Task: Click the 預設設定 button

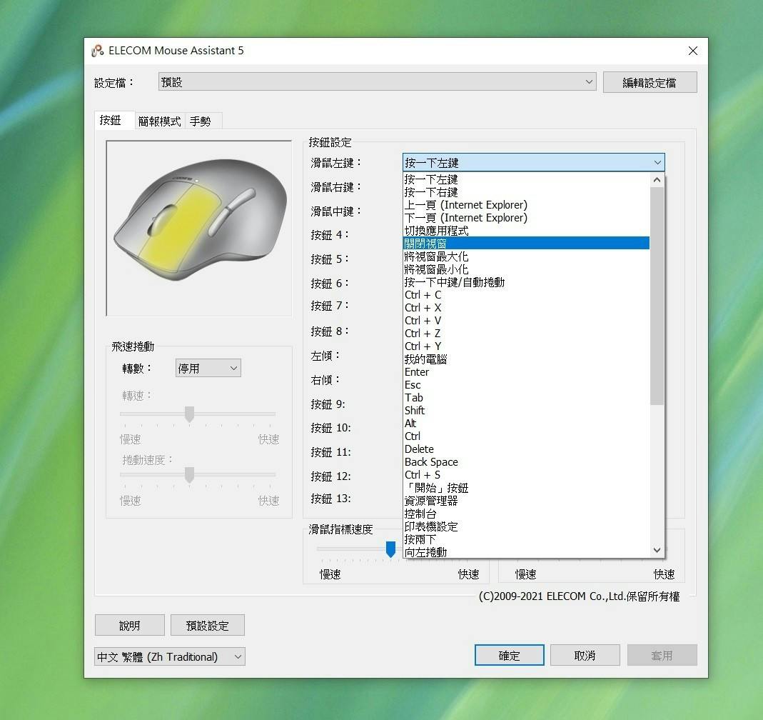Action: point(207,626)
